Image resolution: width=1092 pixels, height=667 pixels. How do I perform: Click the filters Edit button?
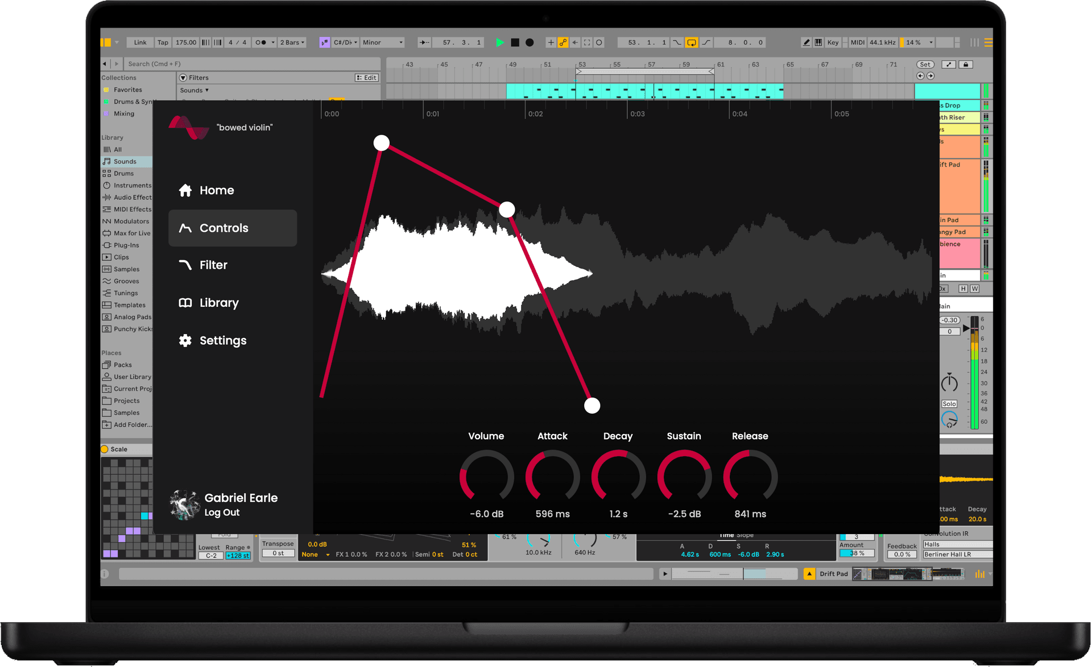(367, 78)
